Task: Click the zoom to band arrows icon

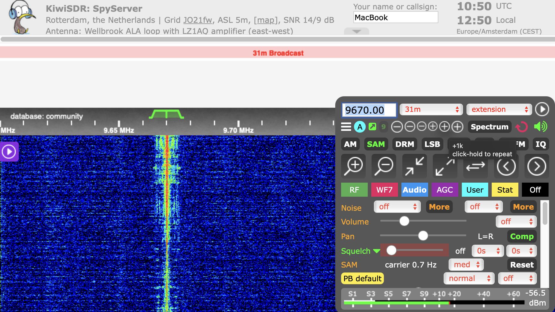Action: 414,166
